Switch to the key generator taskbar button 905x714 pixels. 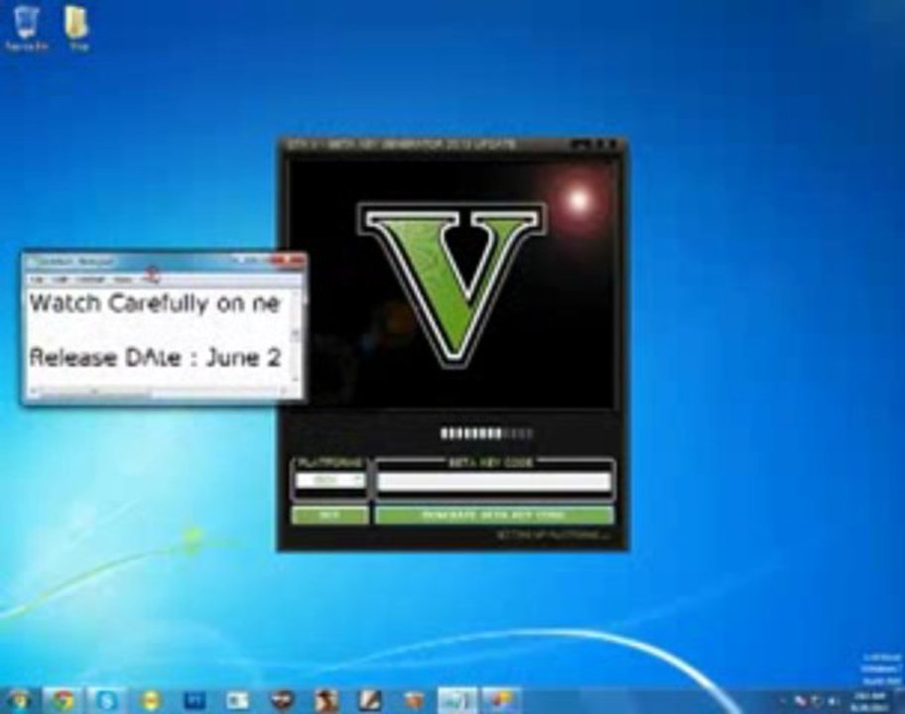501,701
